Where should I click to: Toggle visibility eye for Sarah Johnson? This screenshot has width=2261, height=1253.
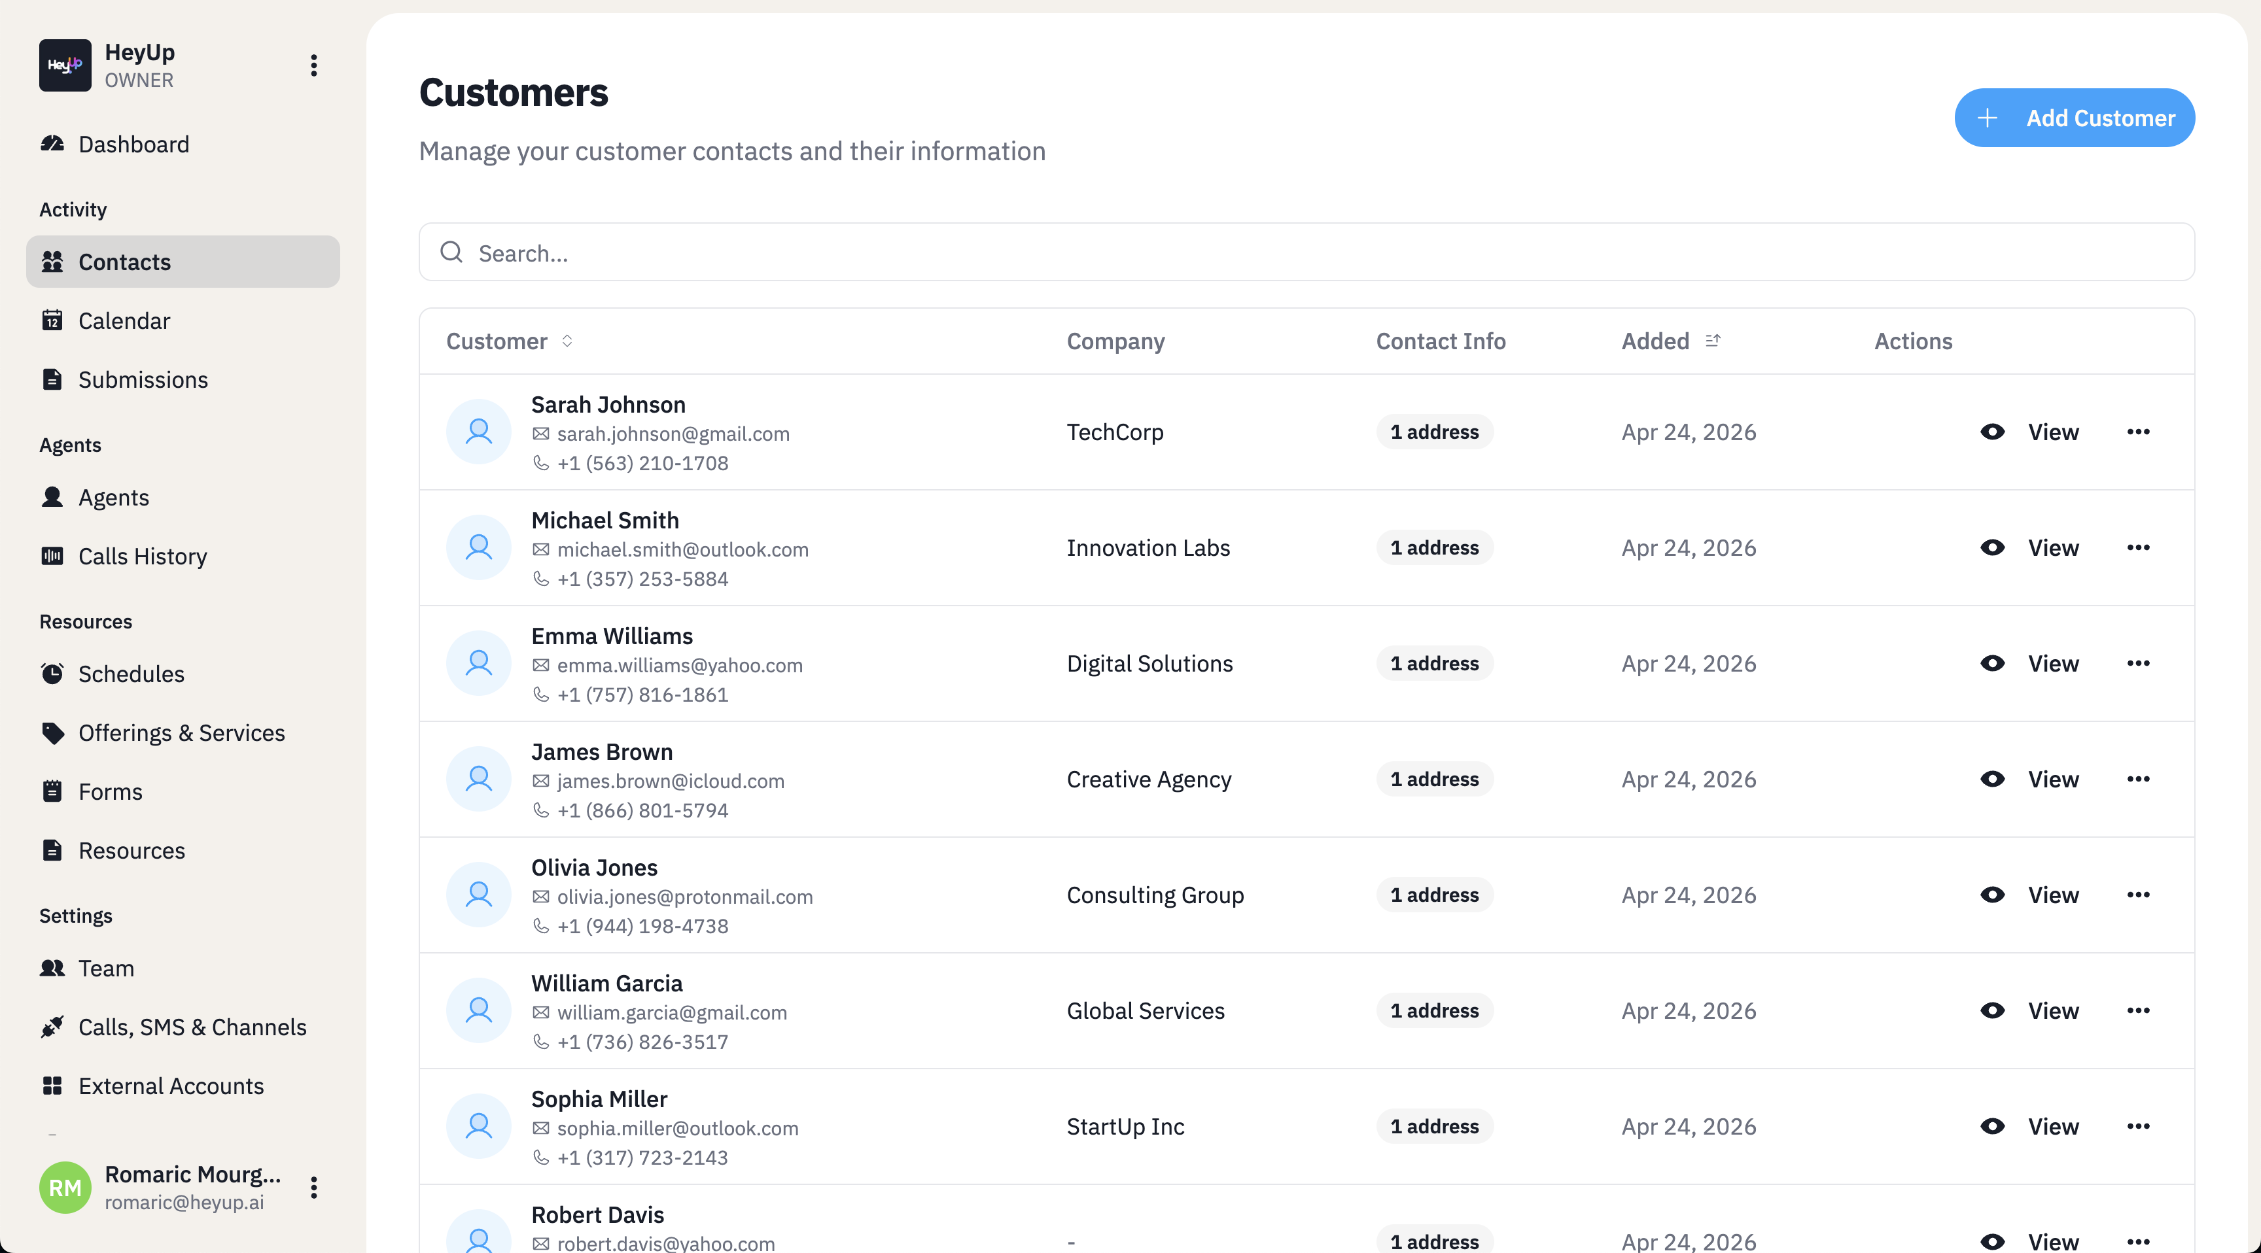click(1993, 431)
